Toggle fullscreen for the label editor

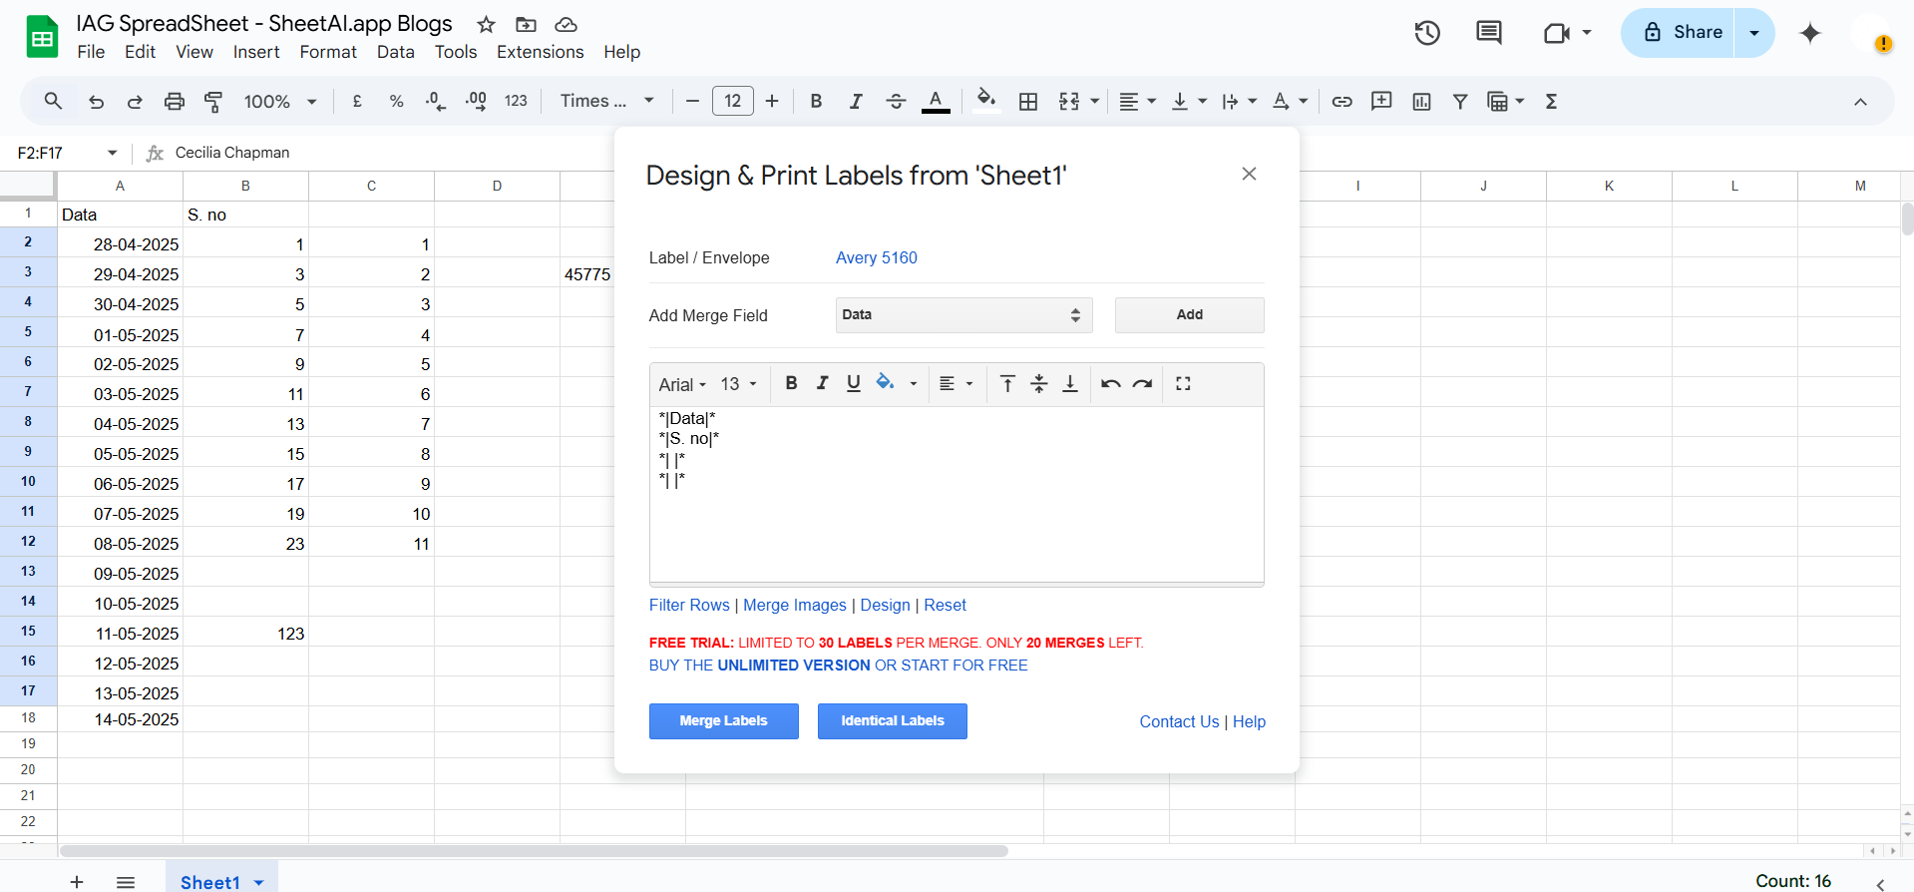pos(1183,383)
